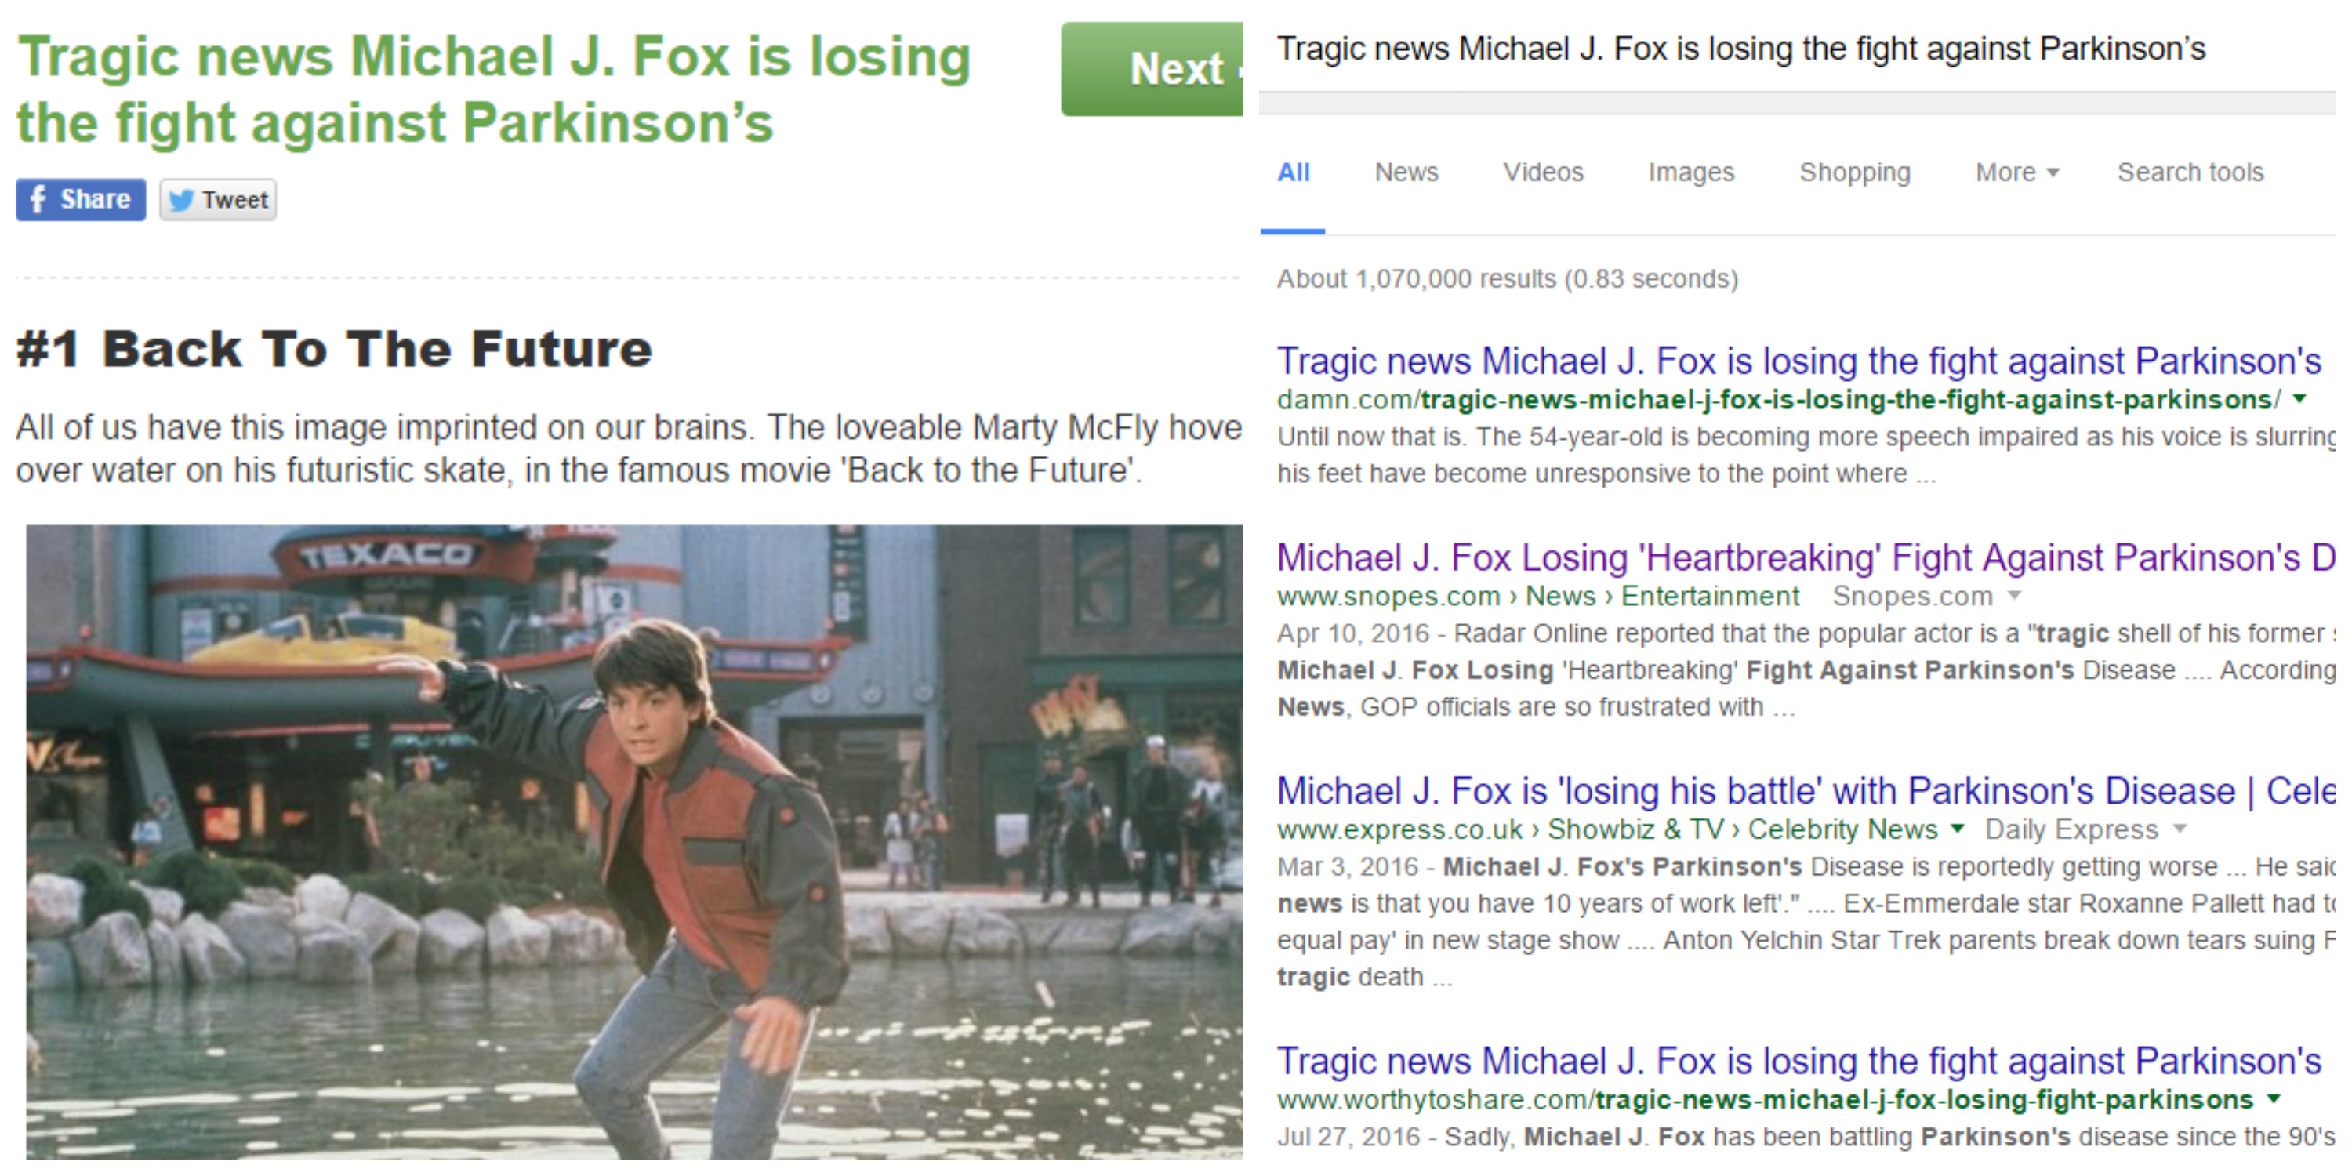The width and height of the screenshot is (2352, 1176).
Task: Open Daily Express result dropdown arrow
Action: [2180, 829]
